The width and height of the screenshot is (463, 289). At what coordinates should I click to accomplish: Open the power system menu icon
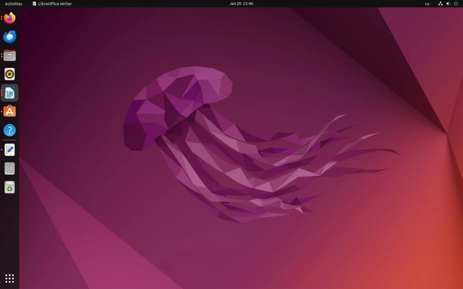click(456, 4)
